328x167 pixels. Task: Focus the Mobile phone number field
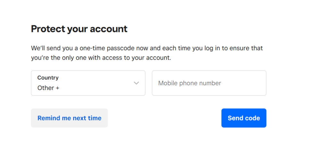click(x=209, y=83)
